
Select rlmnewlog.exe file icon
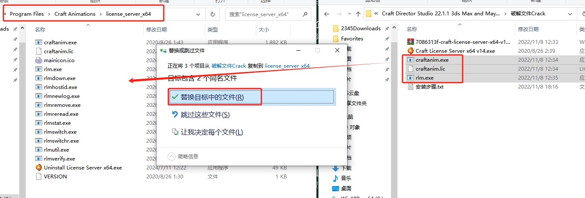(x=39, y=96)
